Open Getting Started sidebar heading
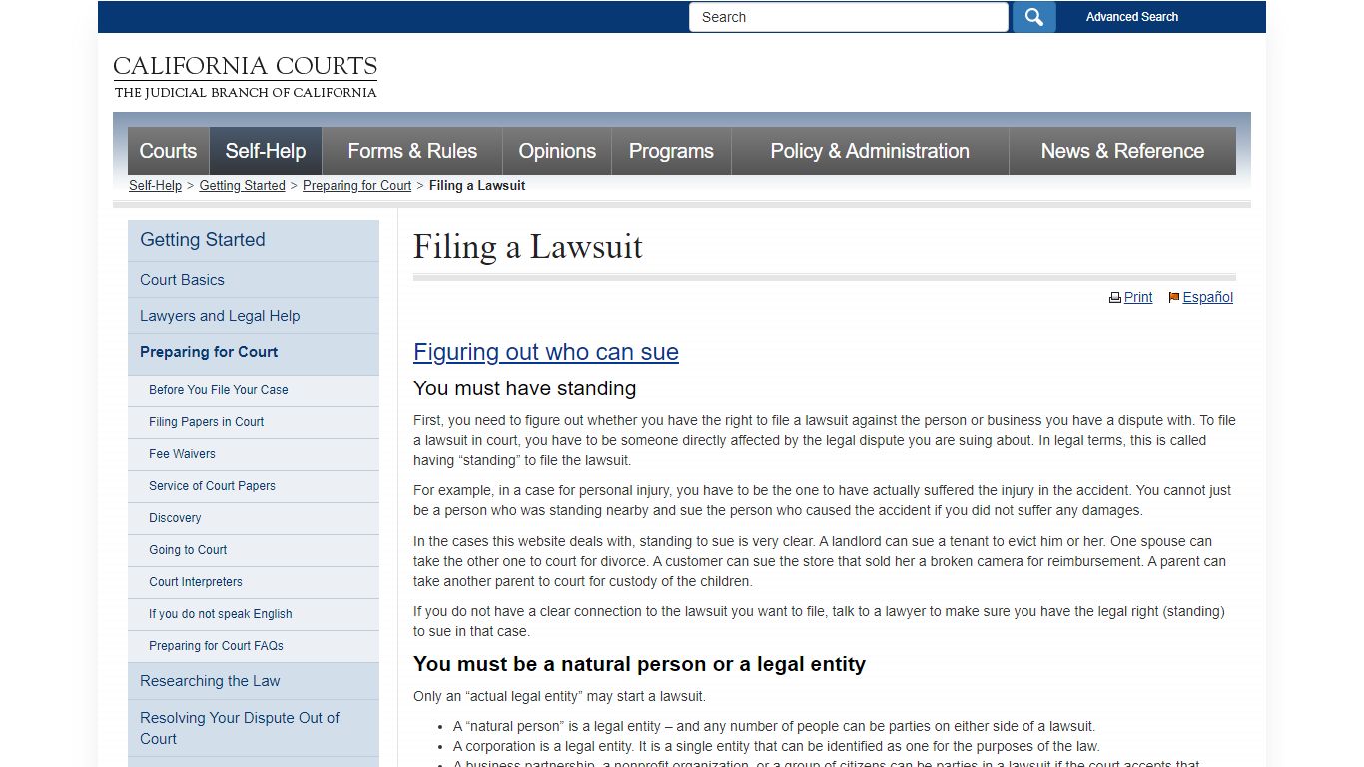1364x767 pixels. 254,240
